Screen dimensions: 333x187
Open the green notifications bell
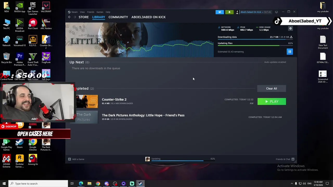coord(229,12)
